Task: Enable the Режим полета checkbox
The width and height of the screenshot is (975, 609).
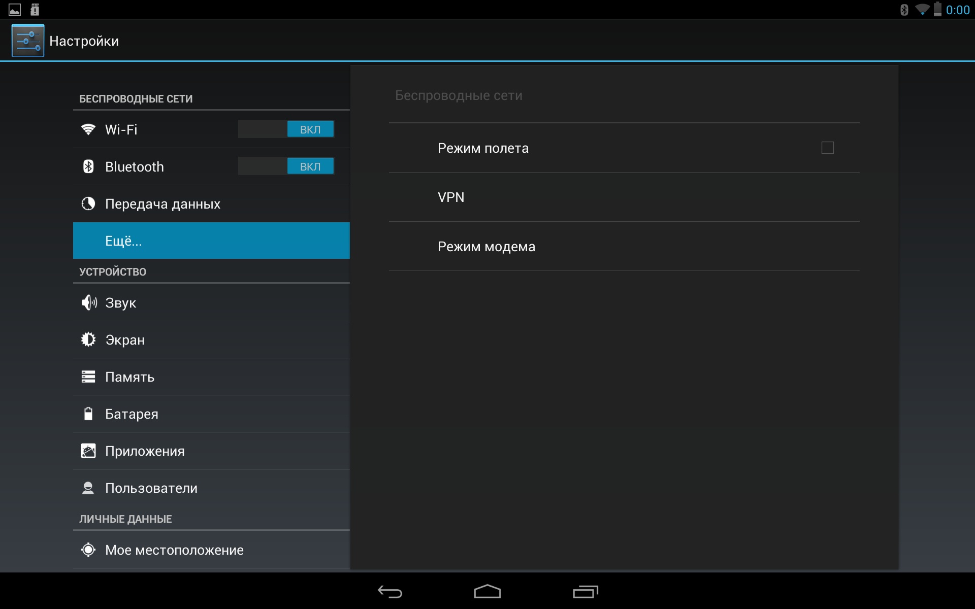Action: click(827, 148)
